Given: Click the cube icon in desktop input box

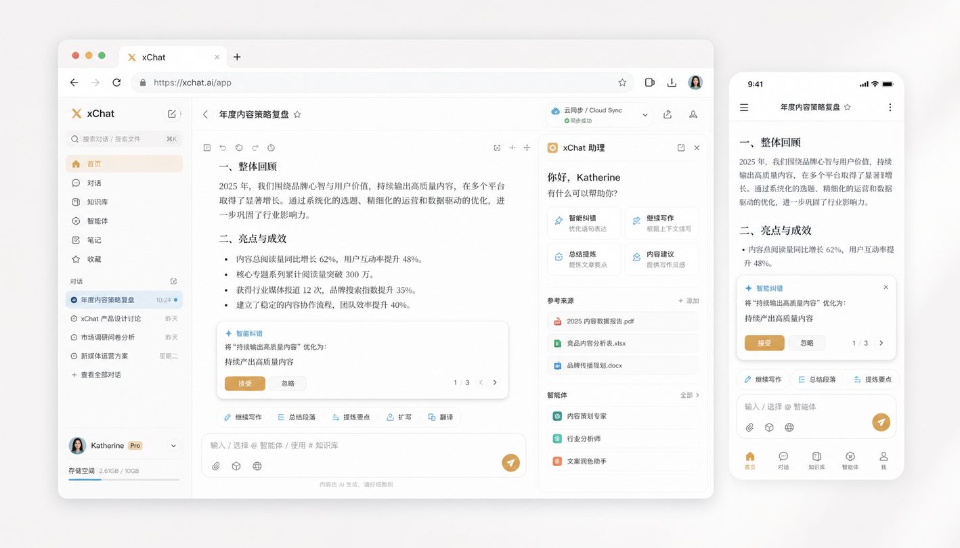Looking at the screenshot, I should (236, 466).
